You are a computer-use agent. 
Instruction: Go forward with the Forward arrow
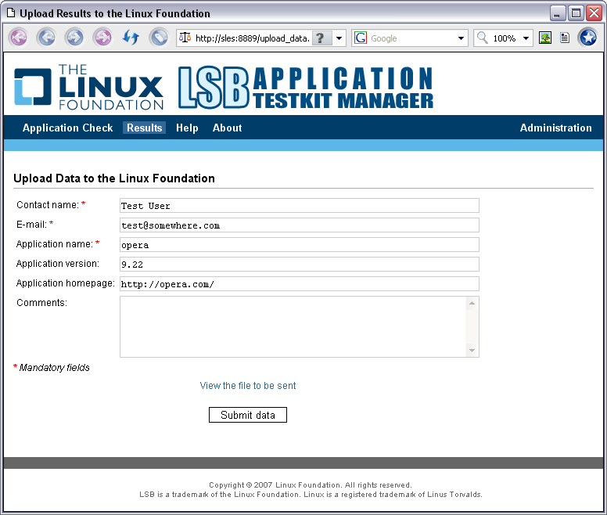click(75, 38)
